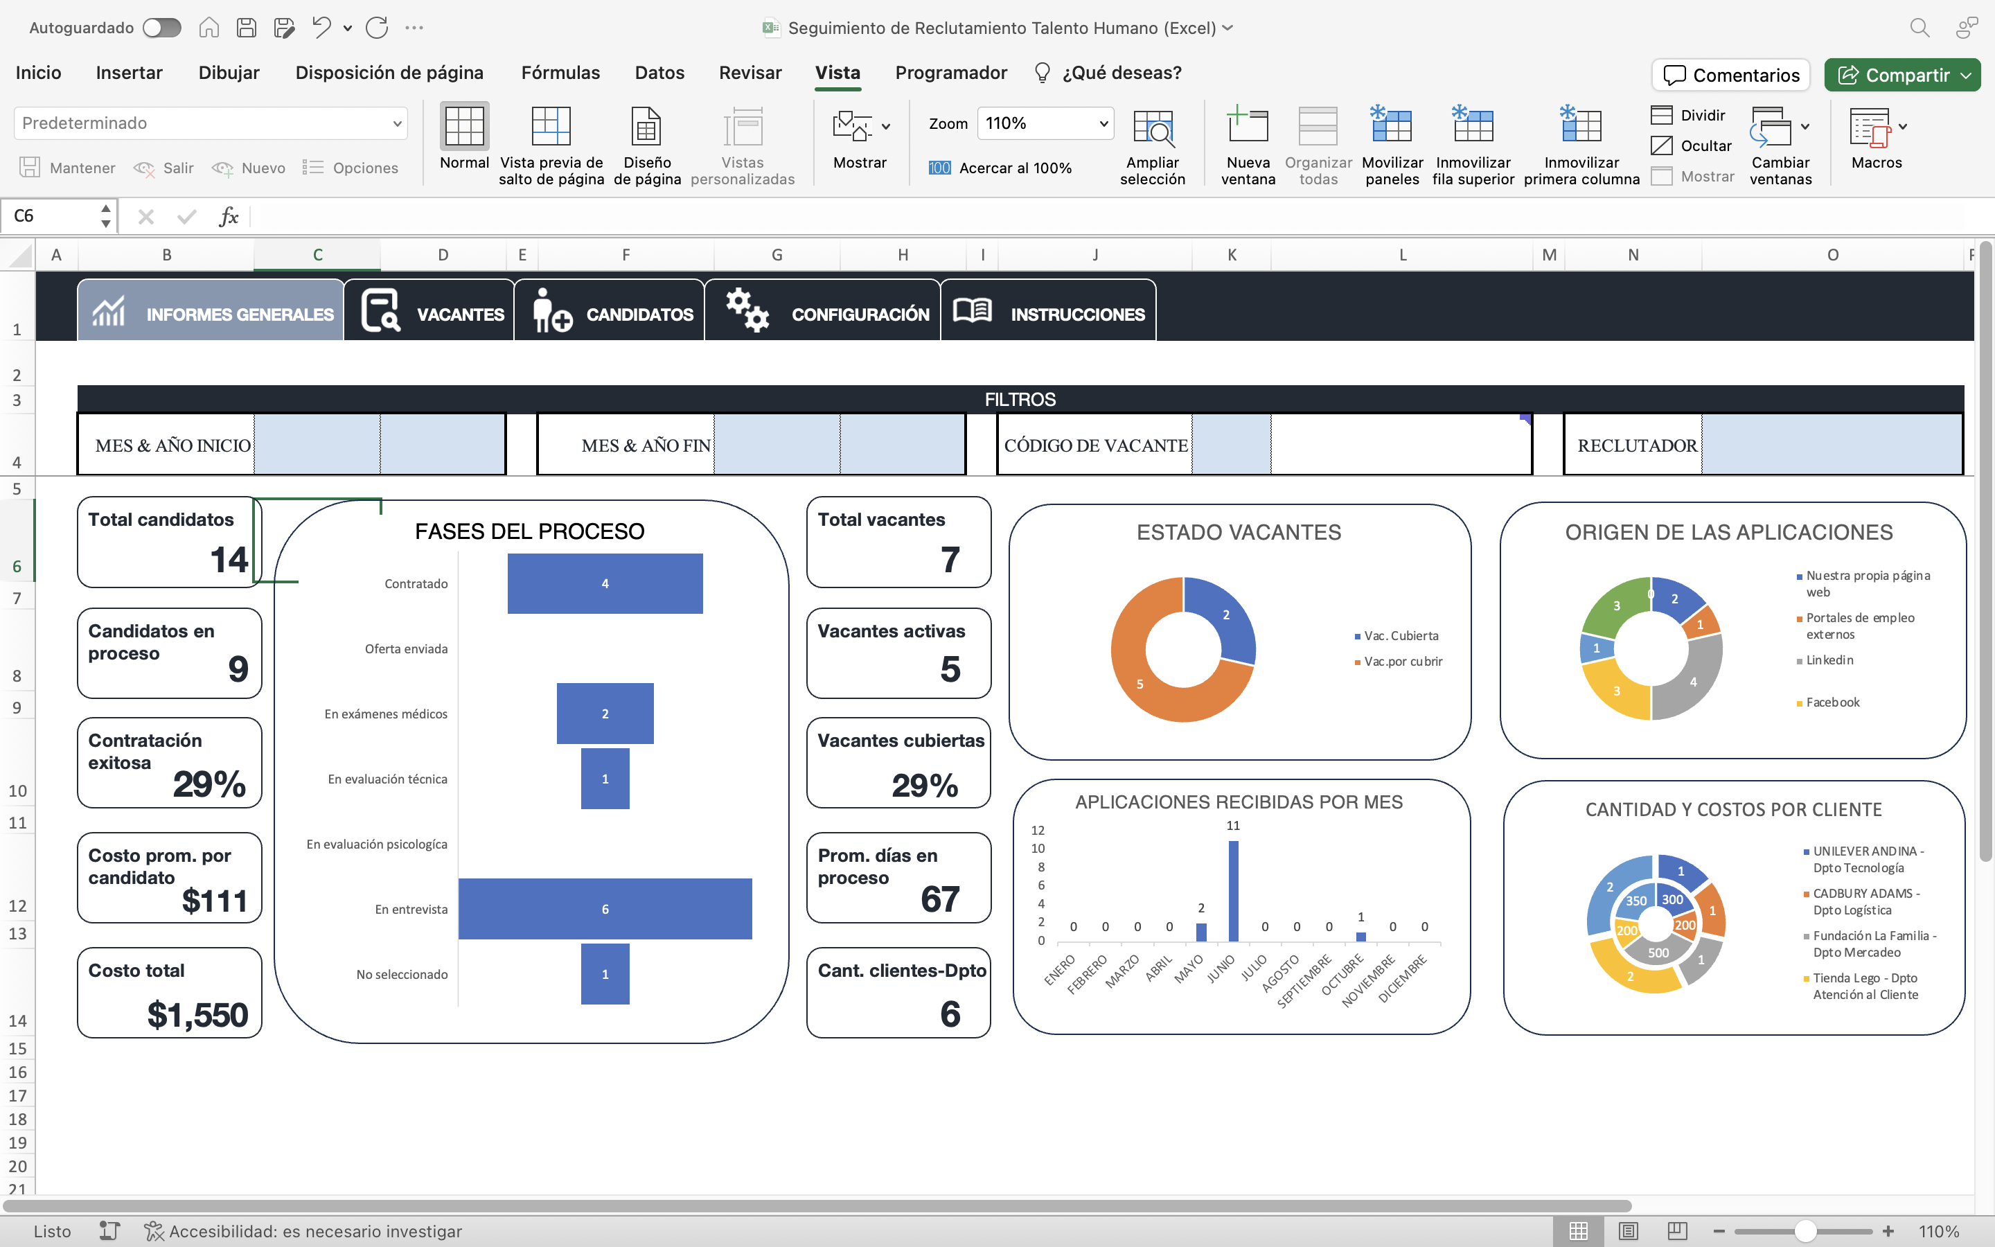Open the Zoom 110% dropdown

[x=1103, y=124]
